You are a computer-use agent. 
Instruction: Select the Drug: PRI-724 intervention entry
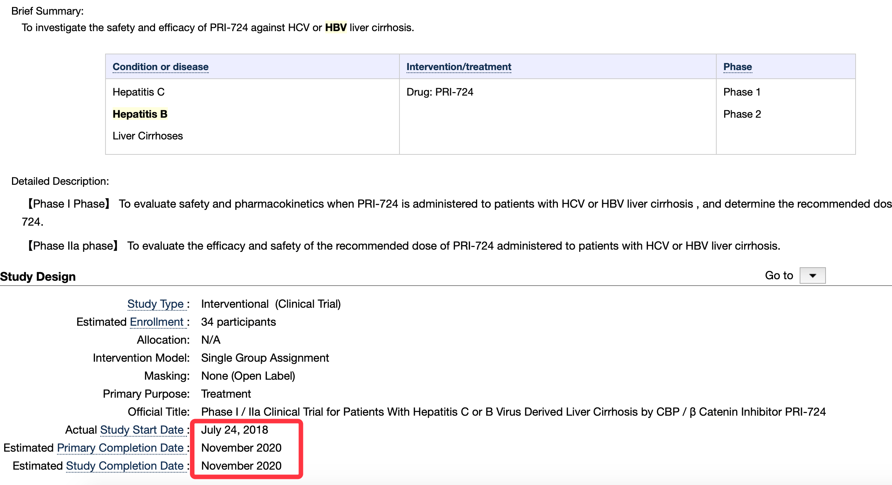(x=440, y=92)
